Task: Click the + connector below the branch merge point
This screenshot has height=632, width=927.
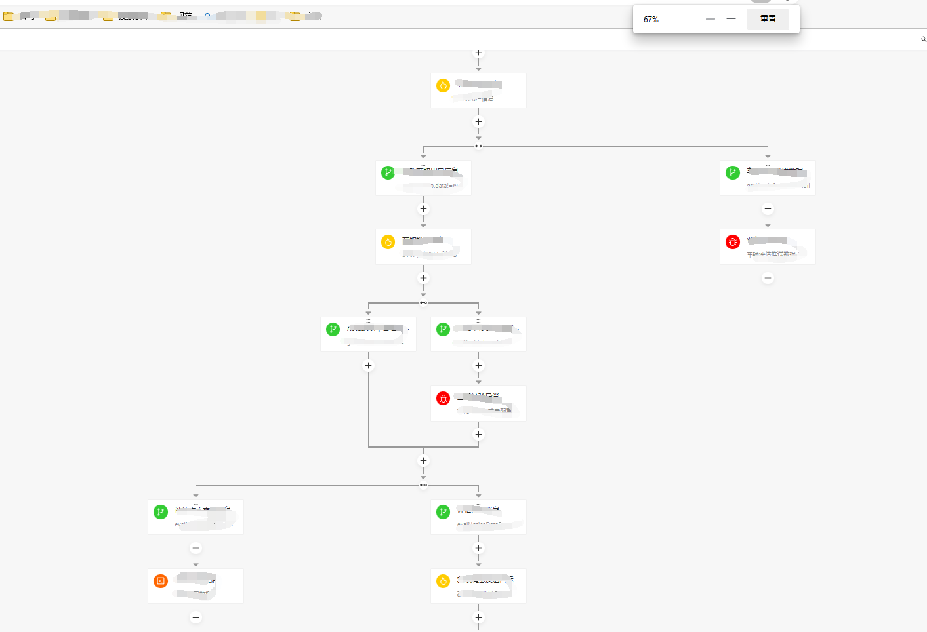Action: (423, 460)
